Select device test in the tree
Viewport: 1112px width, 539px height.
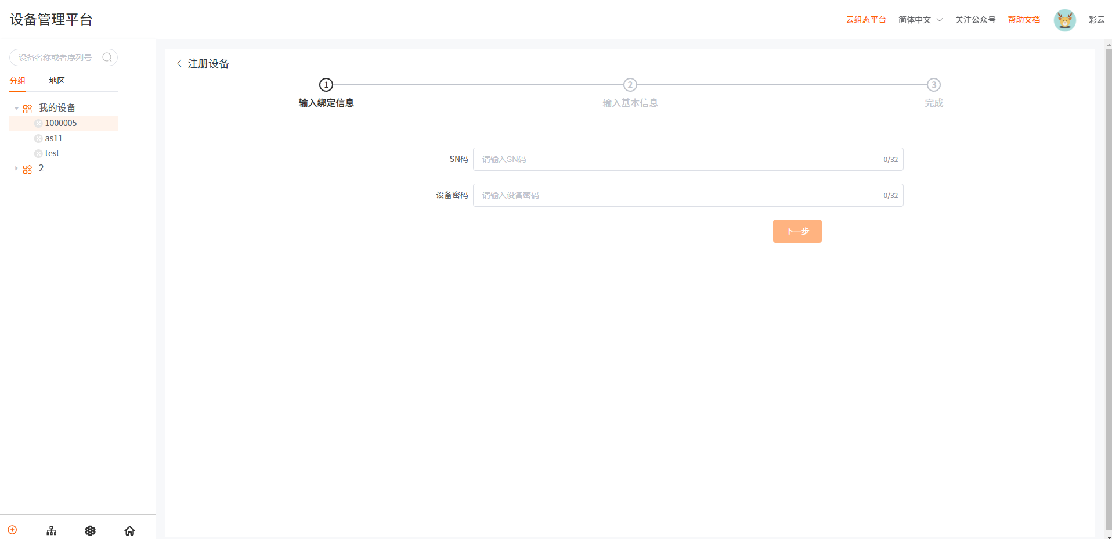(63, 153)
